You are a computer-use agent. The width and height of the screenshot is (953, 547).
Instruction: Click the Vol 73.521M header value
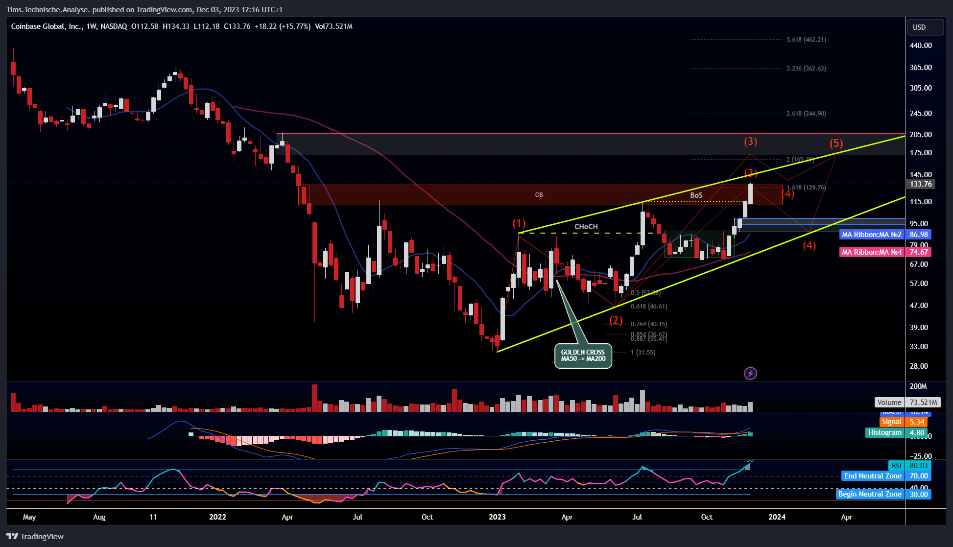tap(334, 26)
